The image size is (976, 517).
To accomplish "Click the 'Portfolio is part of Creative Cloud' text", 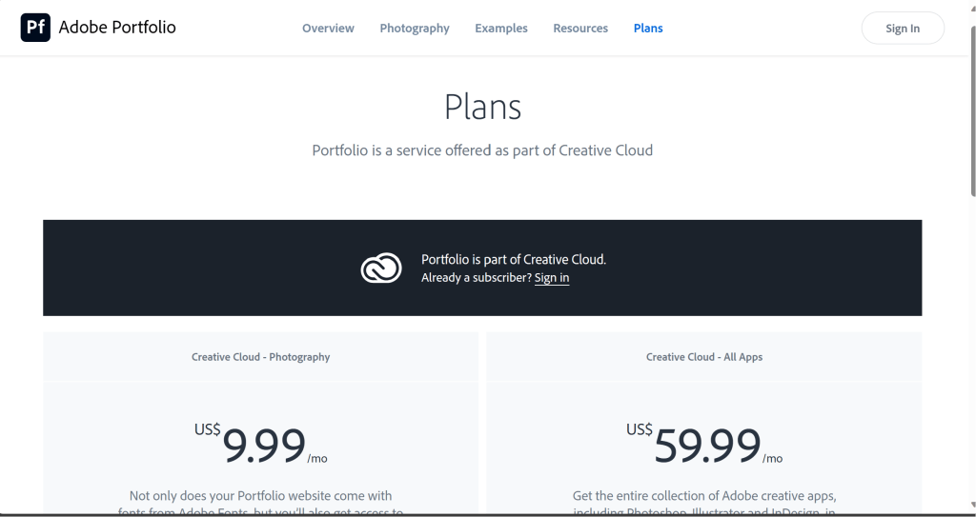I will coord(514,259).
